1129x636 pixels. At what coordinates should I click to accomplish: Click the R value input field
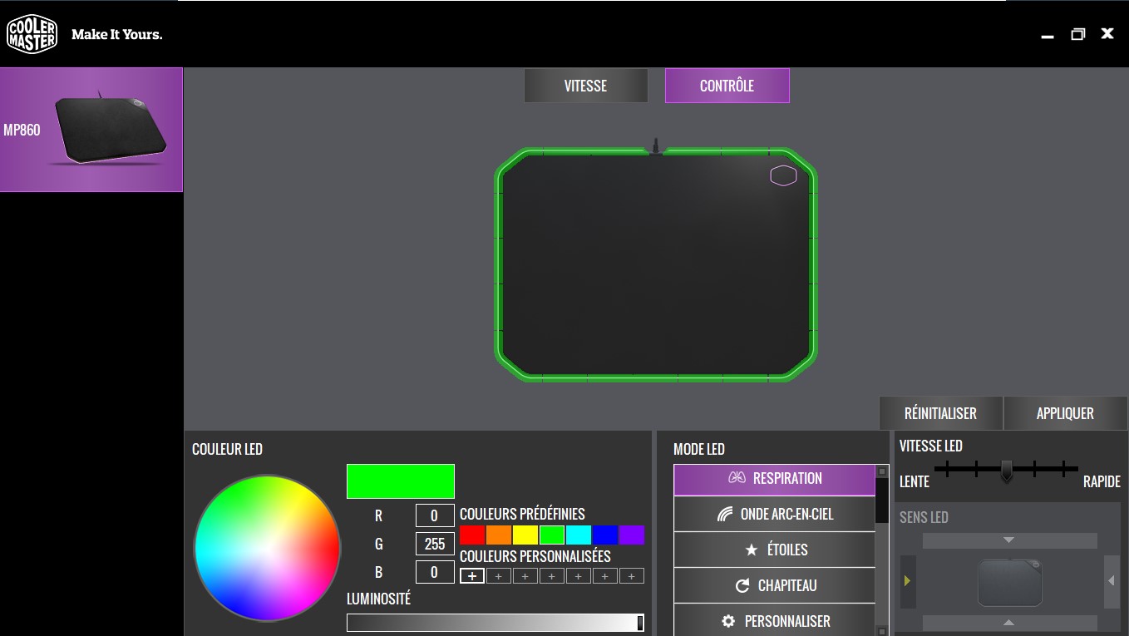(435, 516)
